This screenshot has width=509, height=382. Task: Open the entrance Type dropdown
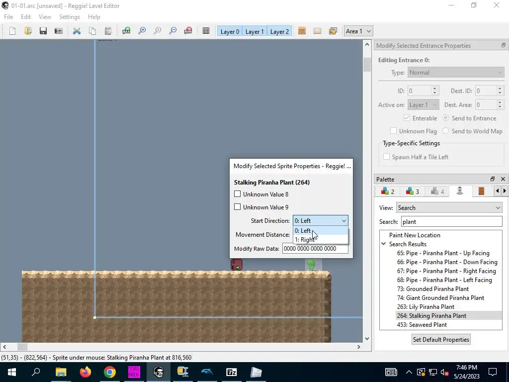click(x=456, y=73)
